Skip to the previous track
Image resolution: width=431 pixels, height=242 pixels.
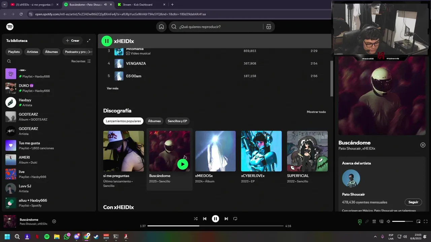pos(205,218)
